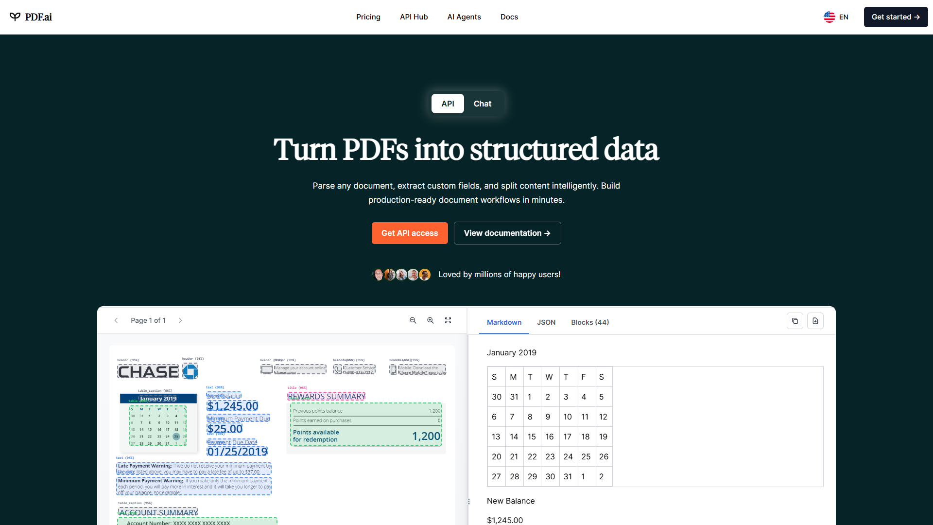Viewport: 933px width, 525px height.
Task: Select the Markdown tab
Action: click(504, 322)
